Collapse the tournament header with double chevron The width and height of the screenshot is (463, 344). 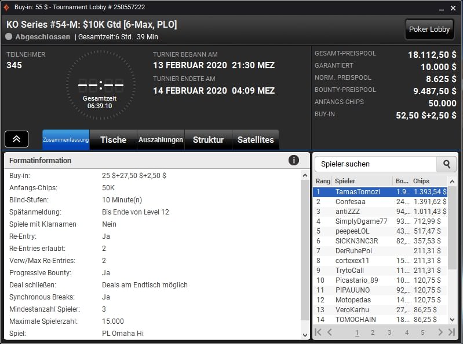pyautogui.click(x=17, y=139)
